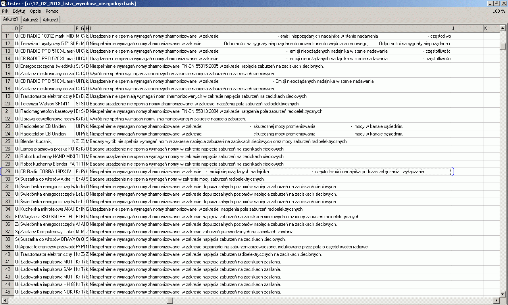Click the '100 %' indicator in the menu bar

coord(499,11)
